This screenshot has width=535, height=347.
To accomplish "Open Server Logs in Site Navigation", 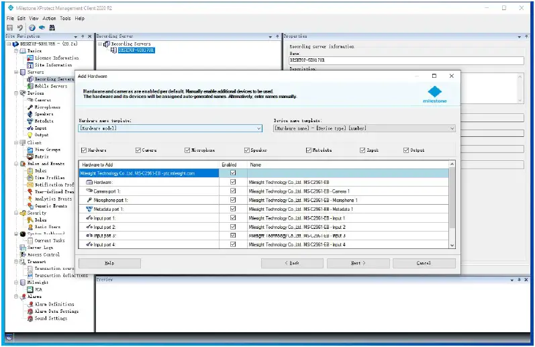I will pyautogui.click(x=40, y=248).
